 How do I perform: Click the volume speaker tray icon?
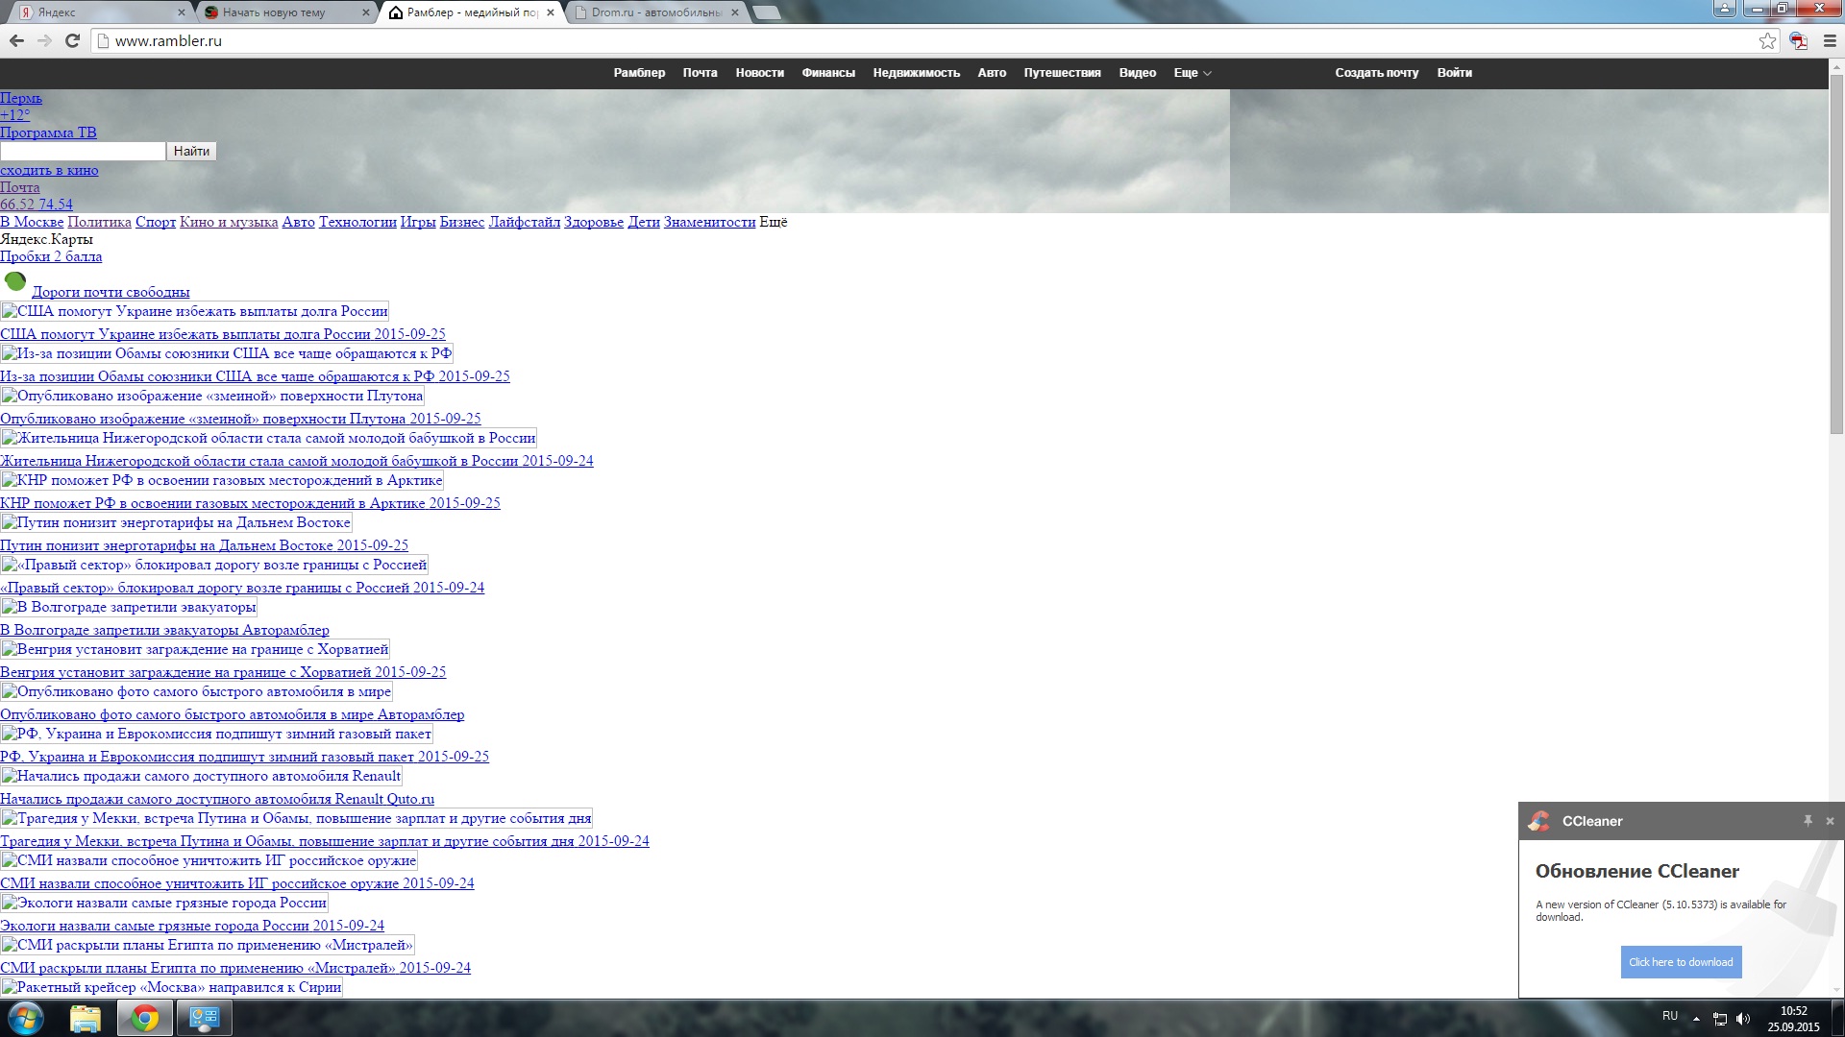[1744, 1019]
